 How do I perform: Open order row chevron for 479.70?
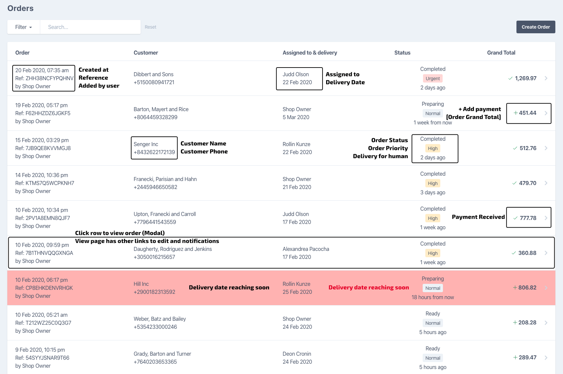[546, 183]
